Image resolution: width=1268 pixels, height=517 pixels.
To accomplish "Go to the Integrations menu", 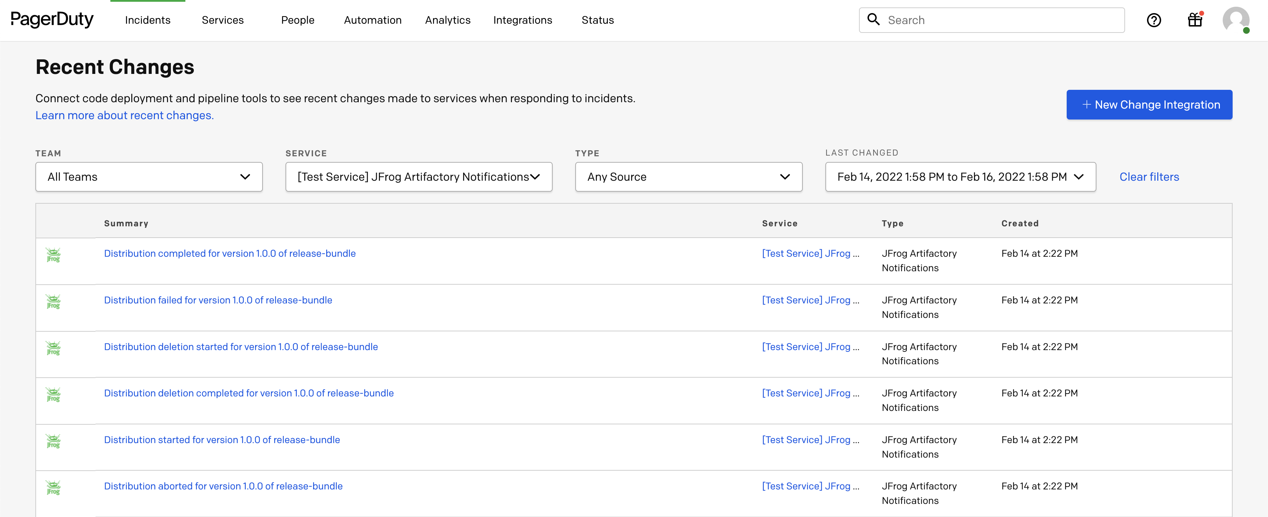I will [x=522, y=20].
